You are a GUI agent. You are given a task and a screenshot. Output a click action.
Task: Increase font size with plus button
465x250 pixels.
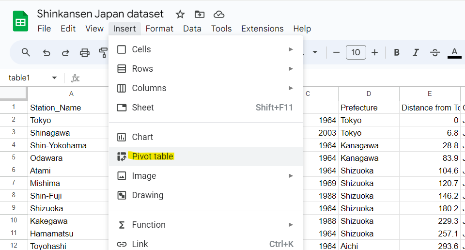point(374,52)
